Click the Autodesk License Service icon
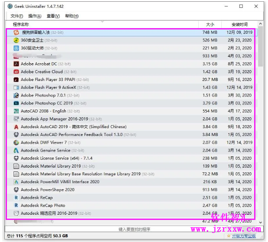Screen dimensions: 268x242 tap(16, 158)
